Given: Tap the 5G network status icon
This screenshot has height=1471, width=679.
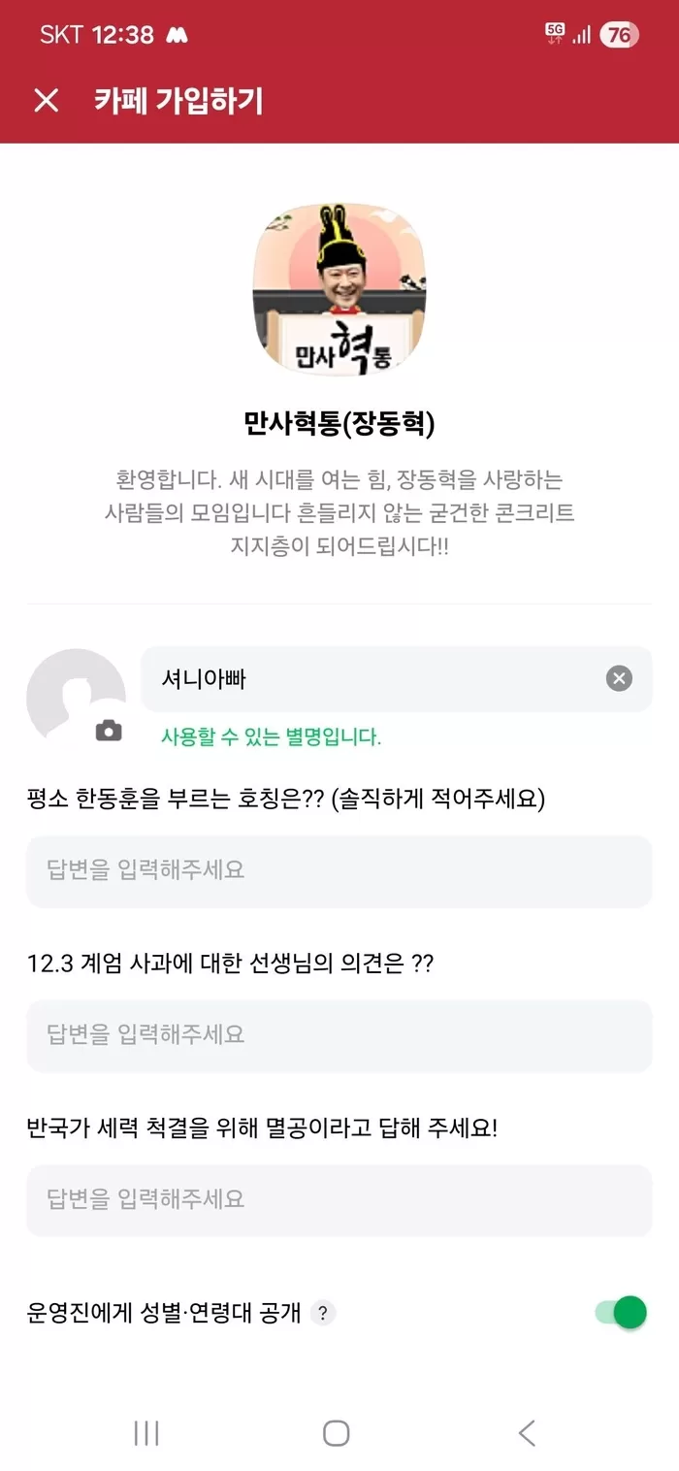Looking at the screenshot, I should (x=556, y=32).
